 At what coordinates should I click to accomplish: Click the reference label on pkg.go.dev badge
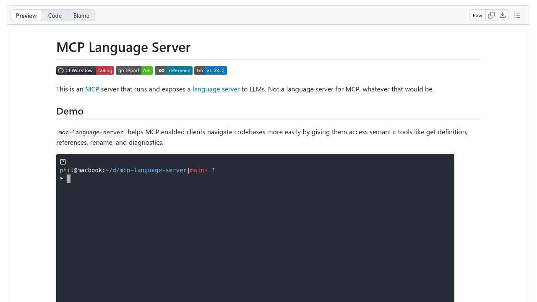point(180,70)
